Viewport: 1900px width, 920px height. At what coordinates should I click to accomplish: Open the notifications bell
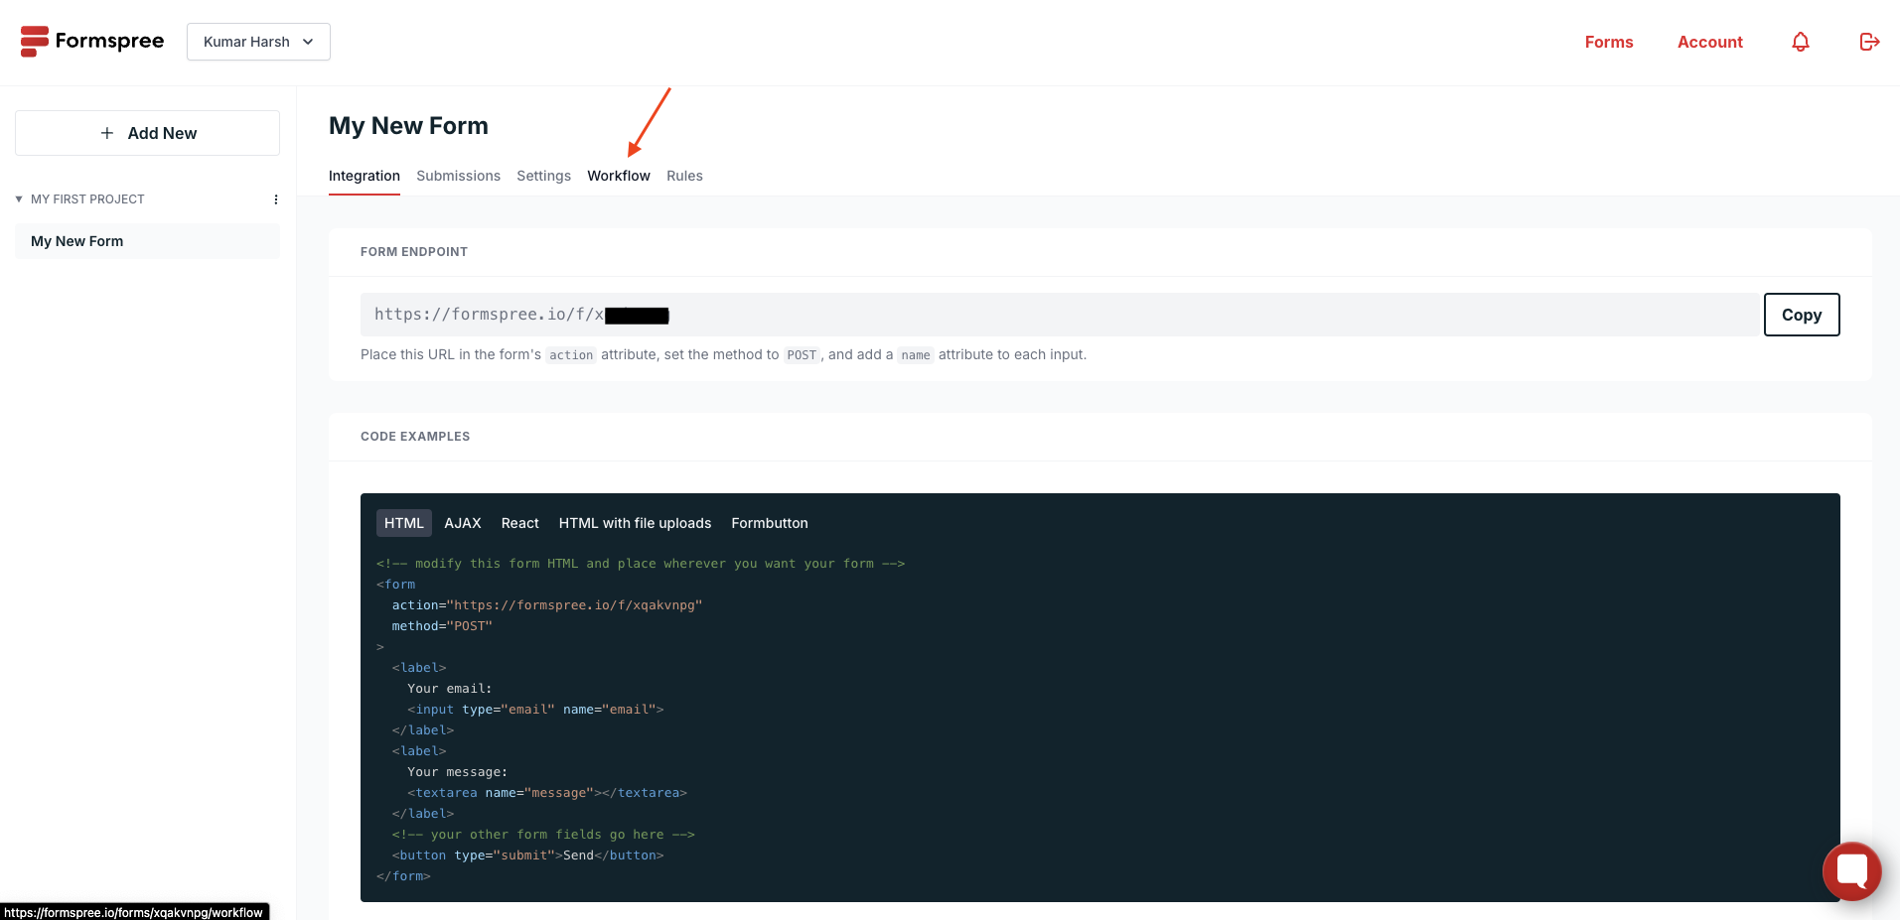pyautogui.click(x=1800, y=42)
